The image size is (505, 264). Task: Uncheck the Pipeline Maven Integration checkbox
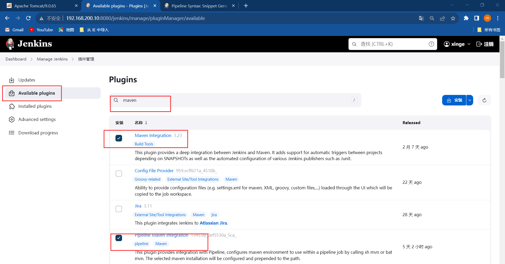coord(119,238)
